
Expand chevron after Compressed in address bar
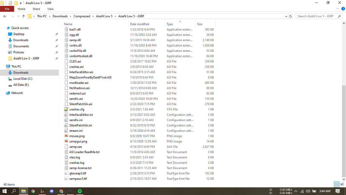(93, 16)
